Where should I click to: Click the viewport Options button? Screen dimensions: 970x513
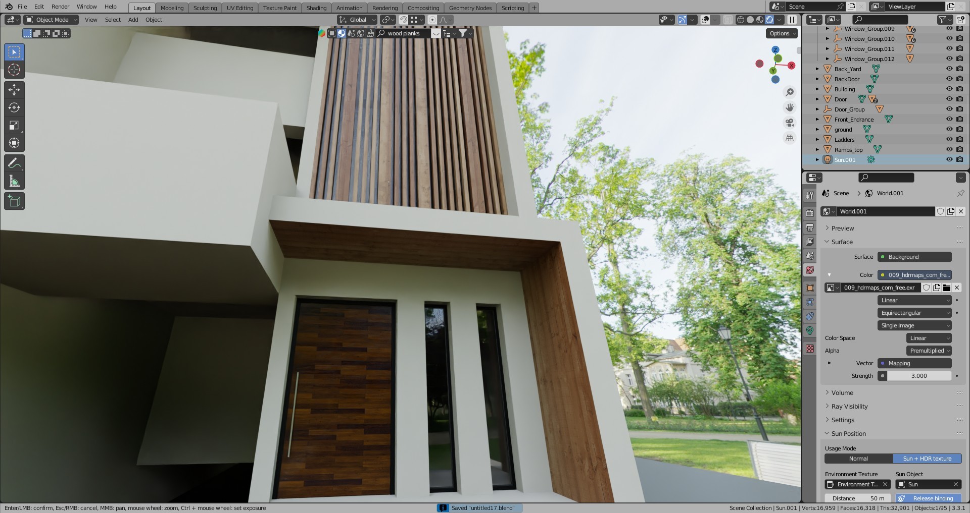coord(781,33)
